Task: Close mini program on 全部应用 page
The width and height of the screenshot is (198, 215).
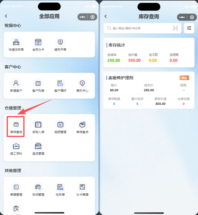Action: pyautogui.click(x=92, y=17)
